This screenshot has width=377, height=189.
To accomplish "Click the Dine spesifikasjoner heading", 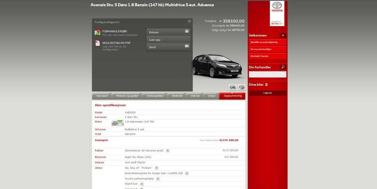I will pyautogui.click(x=110, y=105).
